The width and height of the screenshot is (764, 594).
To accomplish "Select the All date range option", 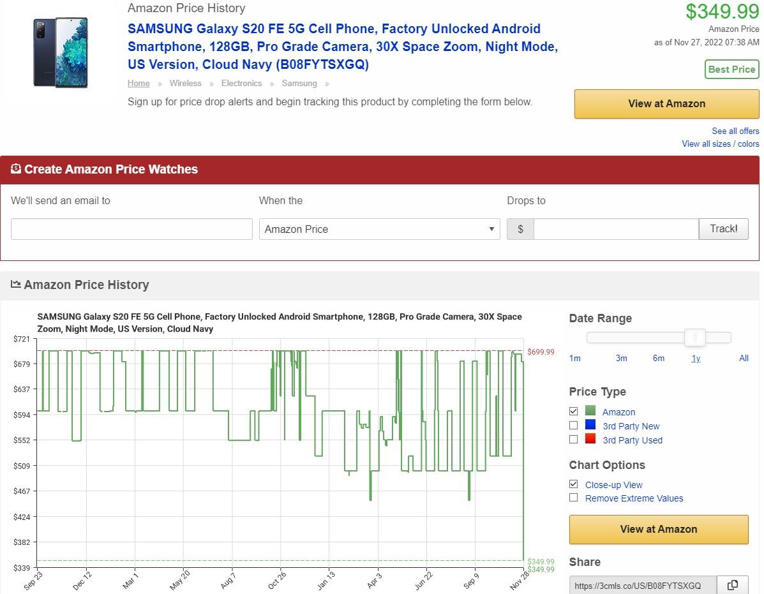I will click(744, 358).
